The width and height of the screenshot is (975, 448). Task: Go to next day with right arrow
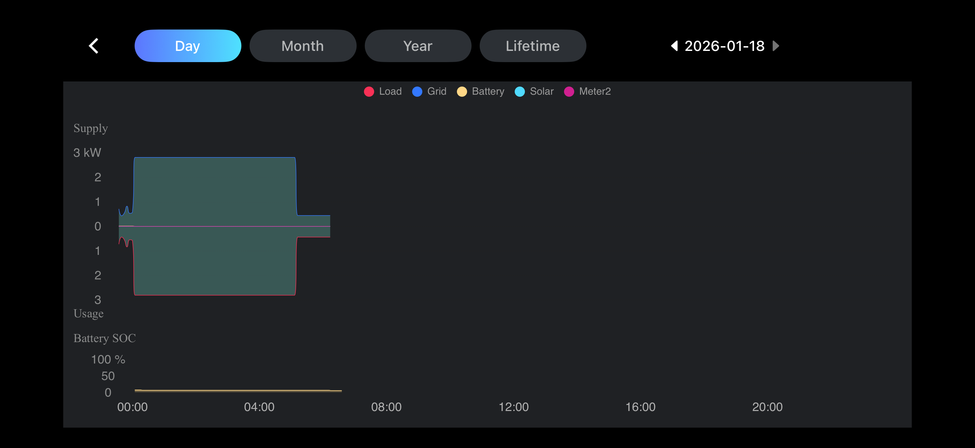point(775,46)
